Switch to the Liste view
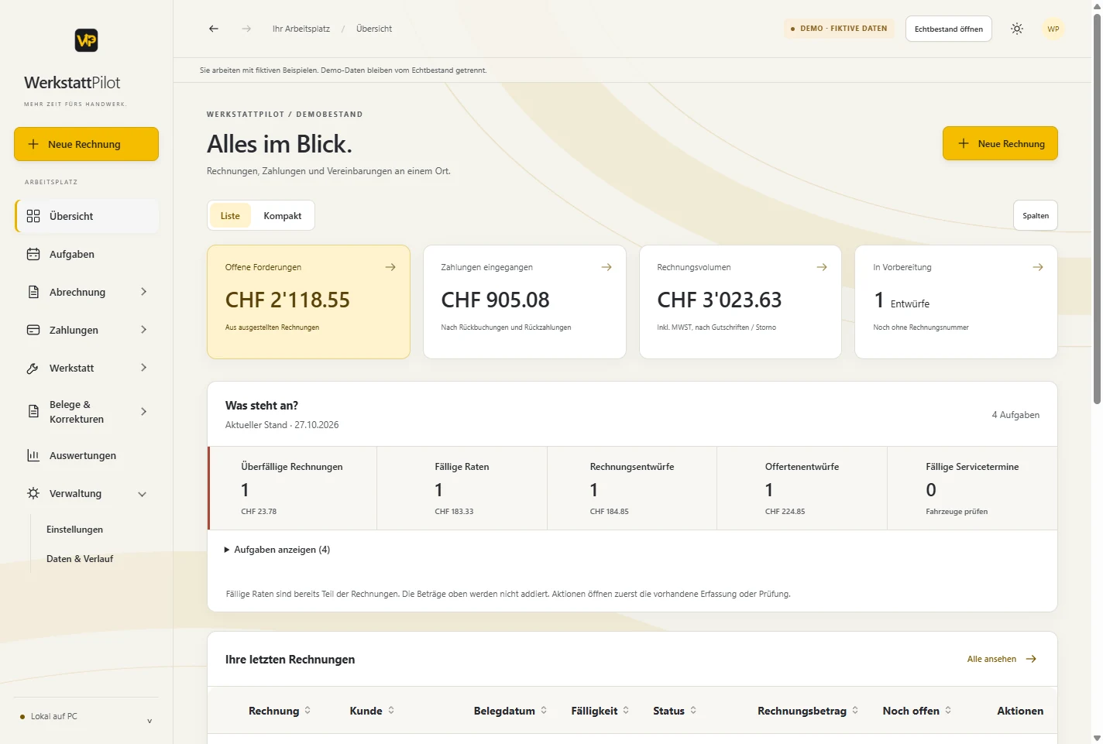 point(230,215)
